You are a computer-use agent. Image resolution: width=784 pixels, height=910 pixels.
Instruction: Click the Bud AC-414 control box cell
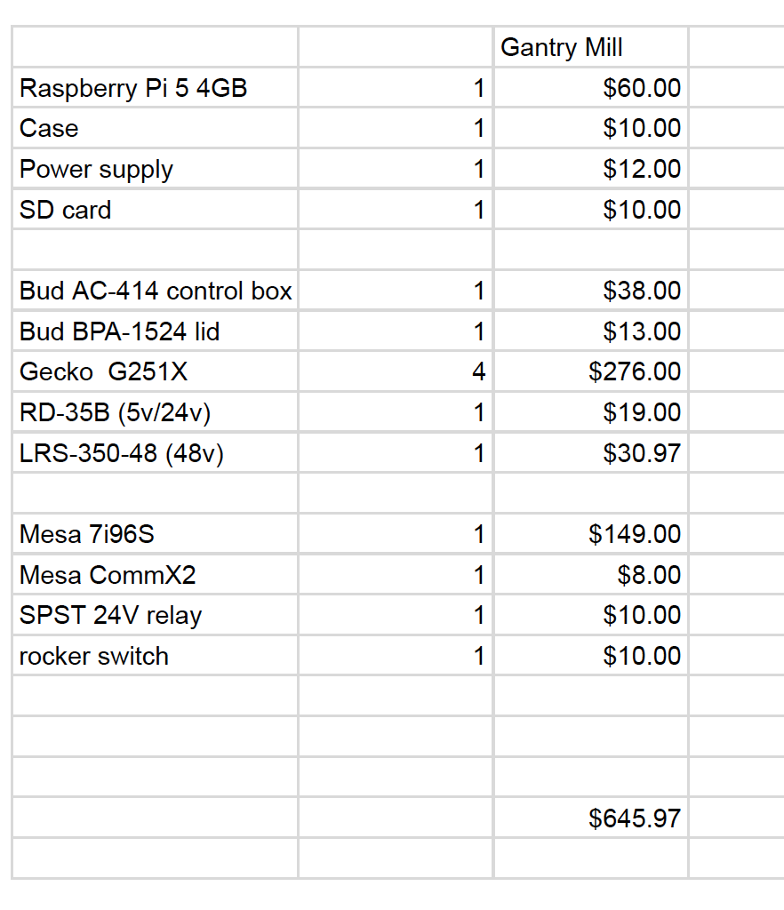(156, 291)
